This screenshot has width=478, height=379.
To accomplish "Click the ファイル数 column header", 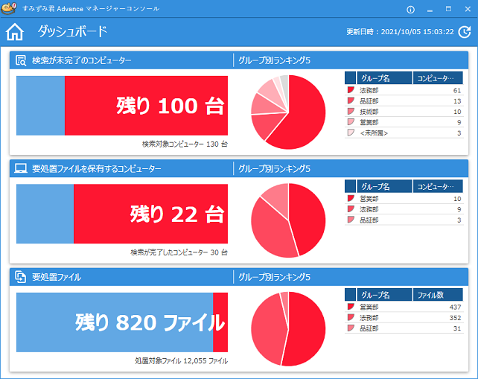I will click(436, 294).
